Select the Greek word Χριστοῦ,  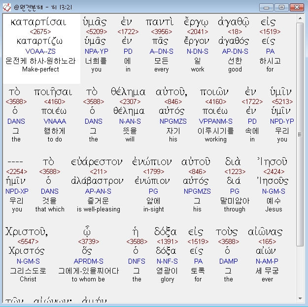point(27,232)
